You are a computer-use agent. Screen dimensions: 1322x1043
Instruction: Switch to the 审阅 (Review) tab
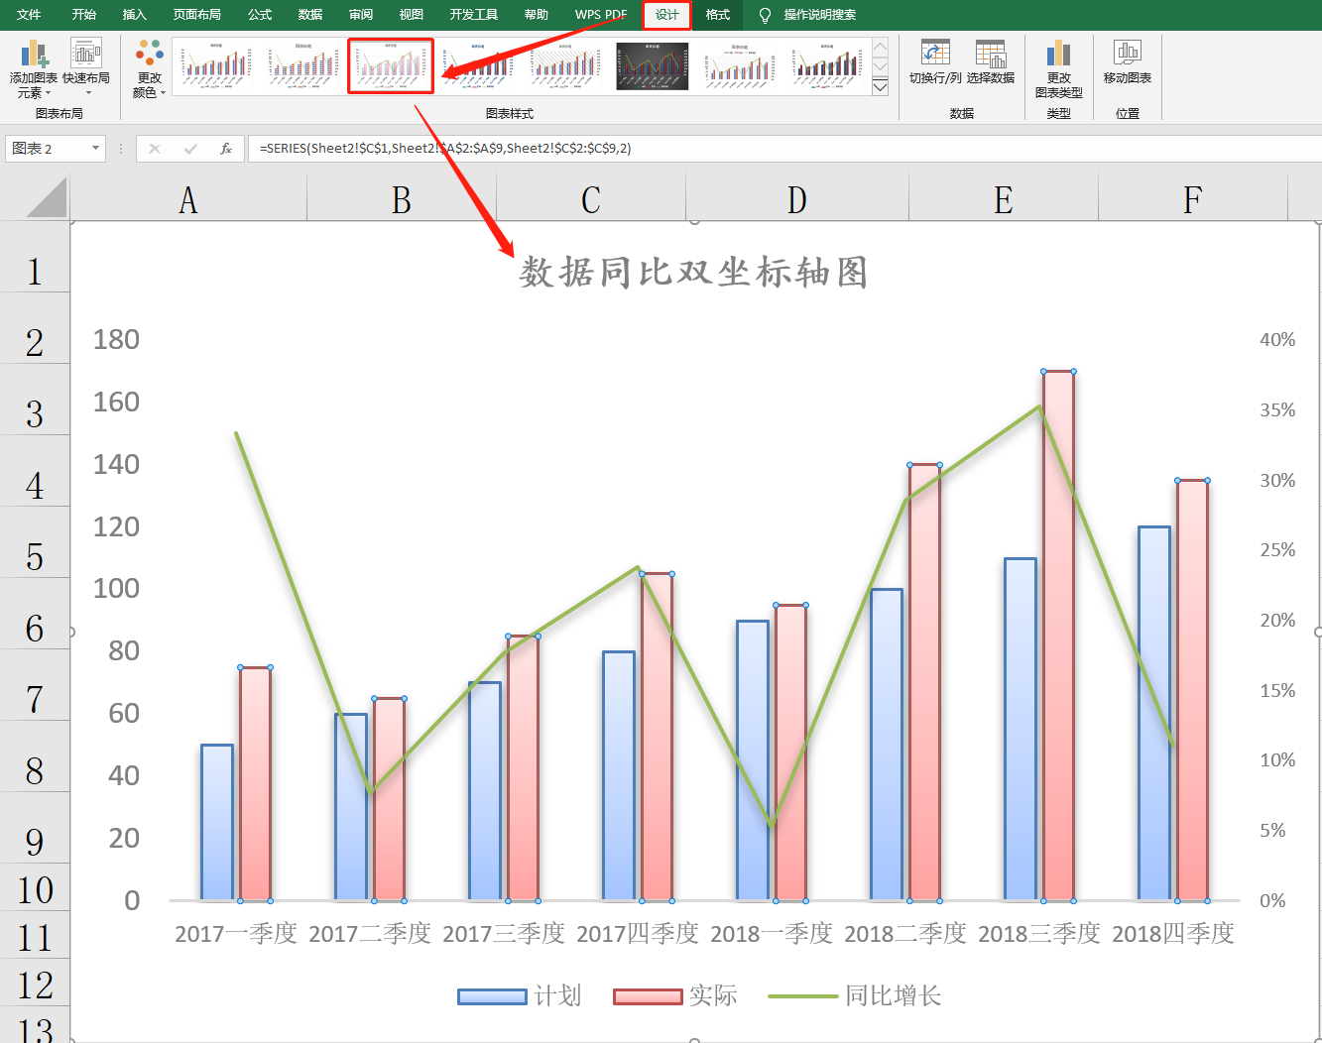pyautogui.click(x=361, y=15)
